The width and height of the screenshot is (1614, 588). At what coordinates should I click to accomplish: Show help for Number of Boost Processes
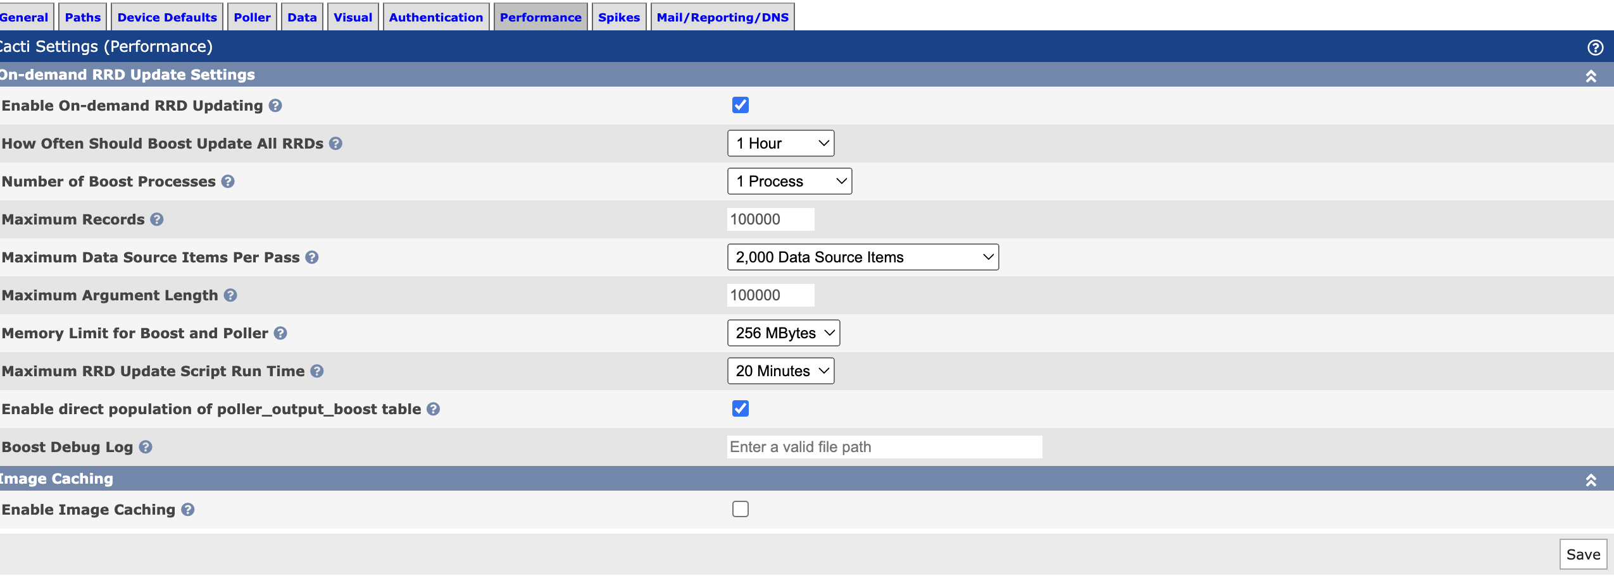[228, 181]
